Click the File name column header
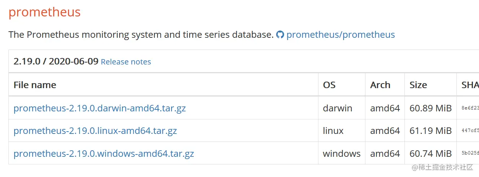This screenshot has height=177, width=479. point(35,85)
